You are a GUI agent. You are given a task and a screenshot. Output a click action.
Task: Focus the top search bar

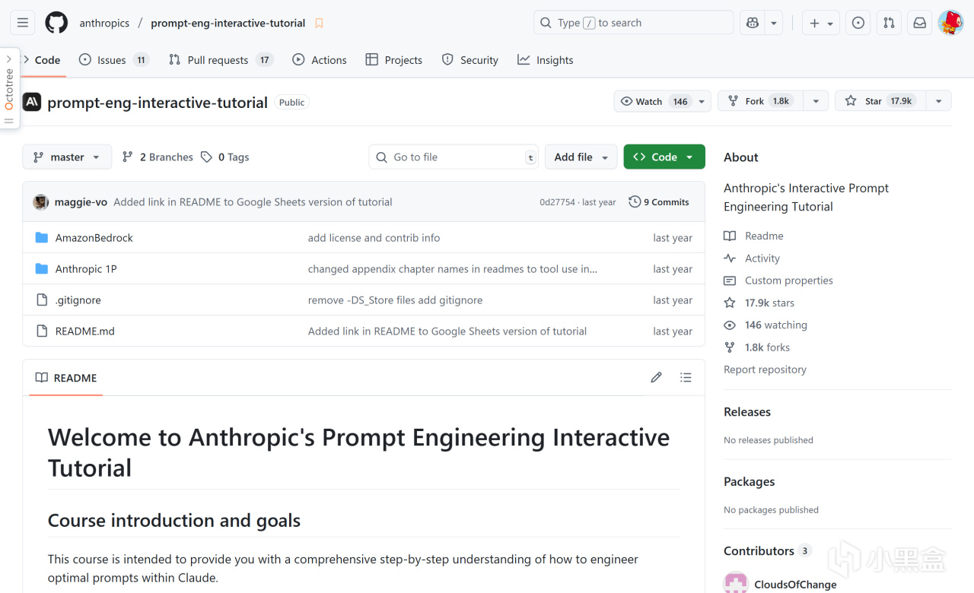633,23
